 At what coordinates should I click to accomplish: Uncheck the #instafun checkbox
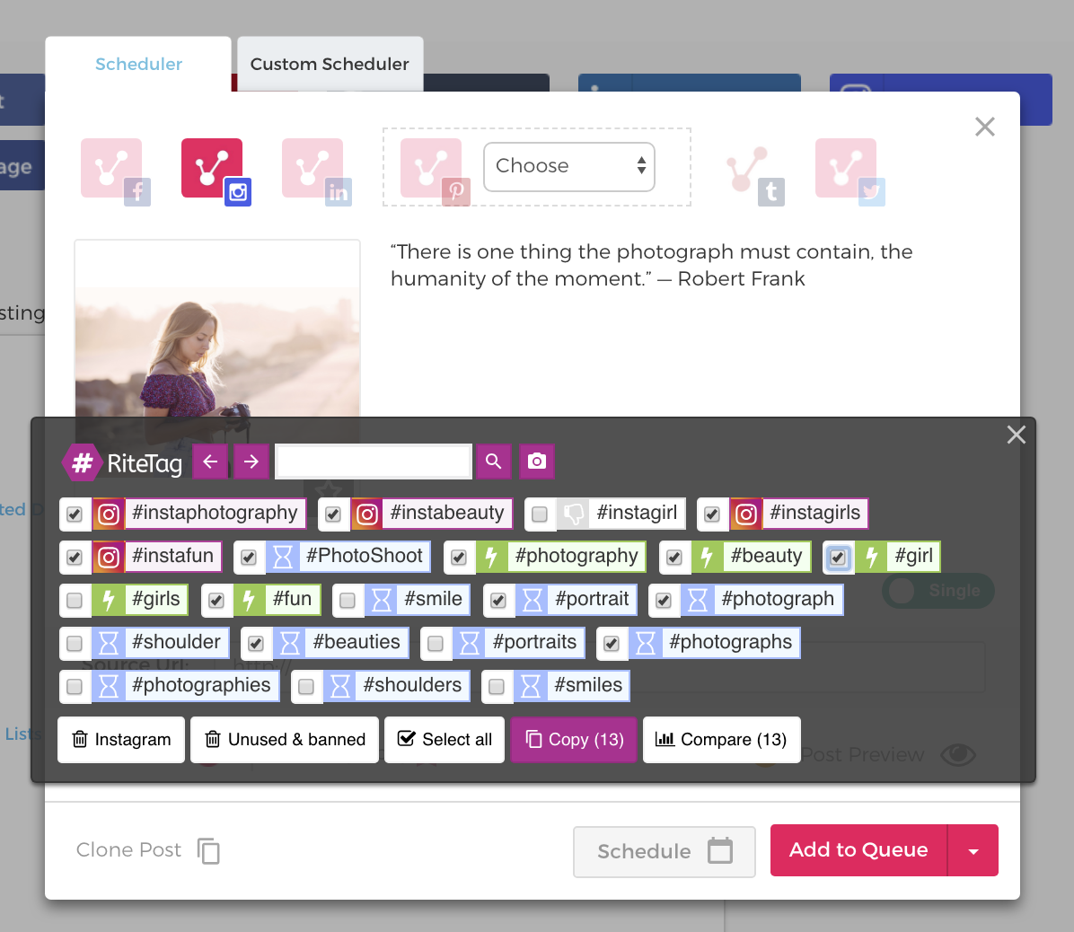click(75, 558)
